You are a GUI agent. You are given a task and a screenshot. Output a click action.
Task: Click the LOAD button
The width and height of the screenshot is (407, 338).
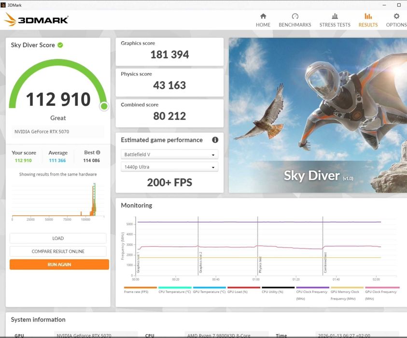[x=58, y=238]
